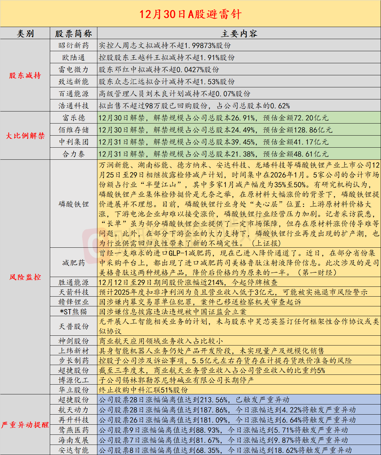Click the 涨幅偏离值达到68.35% content
This screenshot has height=455, width=381.
point(225,450)
